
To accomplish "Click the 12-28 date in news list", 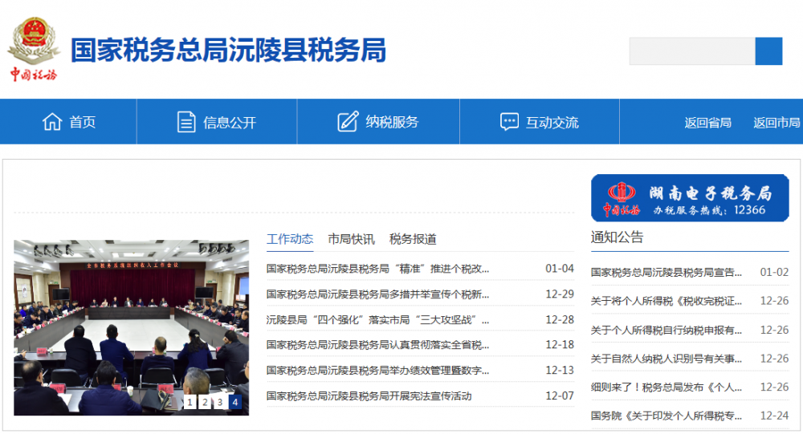I will point(559,320).
